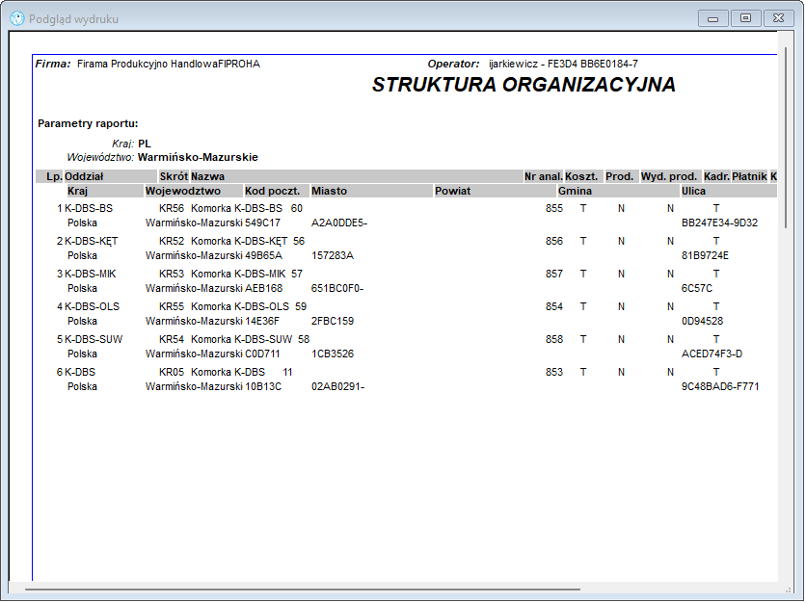The width and height of the screenshot is (806, 603).
Task: Click the Wyd. prod. column header
Action: click(670, 176)
